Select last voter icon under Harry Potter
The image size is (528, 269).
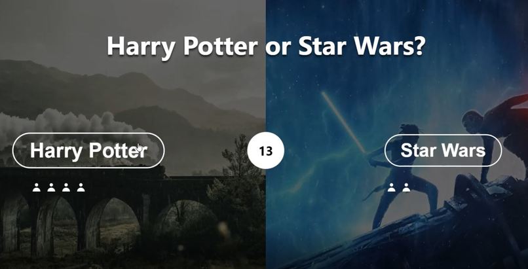(81, 188)
